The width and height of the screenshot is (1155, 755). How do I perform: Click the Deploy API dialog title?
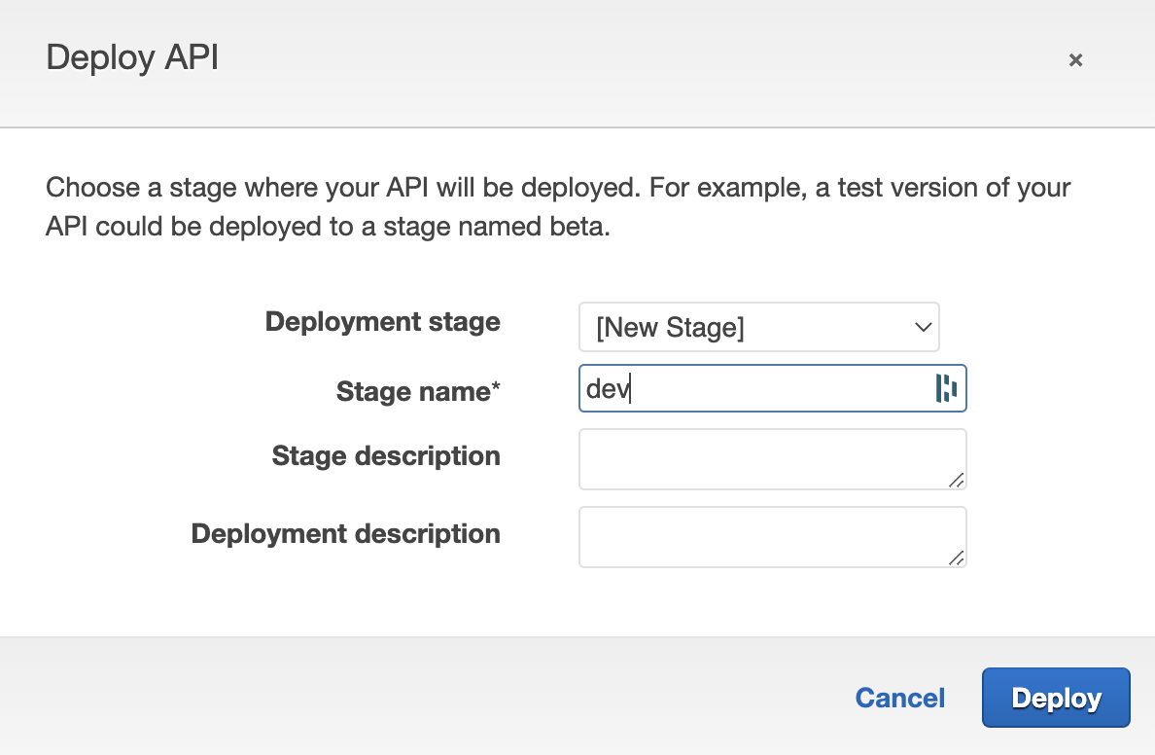(x=132, y=58)
